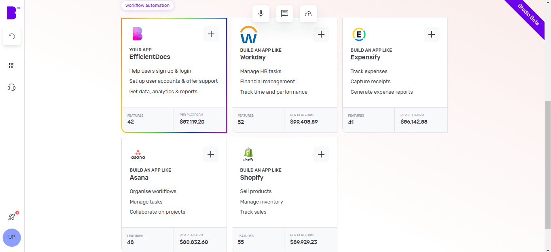Add Expensify template with plus button
Viewport: 551px width, 252px height.
pos(432,34)
